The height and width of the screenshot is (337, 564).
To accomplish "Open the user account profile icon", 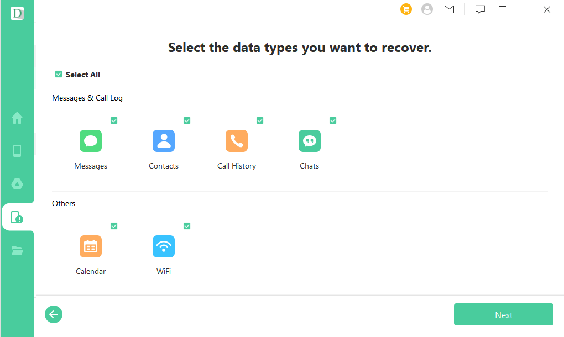I will (427, 9).
